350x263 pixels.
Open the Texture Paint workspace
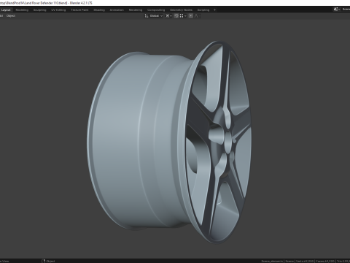point(79,10)
